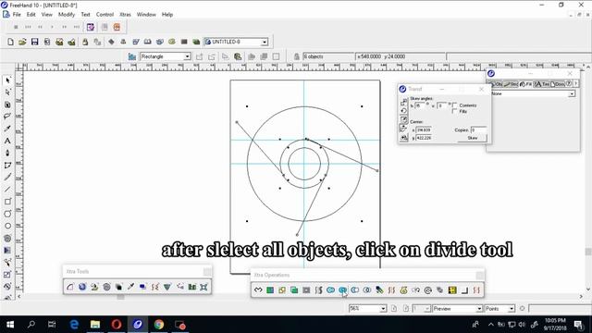Select the Subselect arrow tool
This screenshot has width=592, height=333.
[x=7, y=92]
